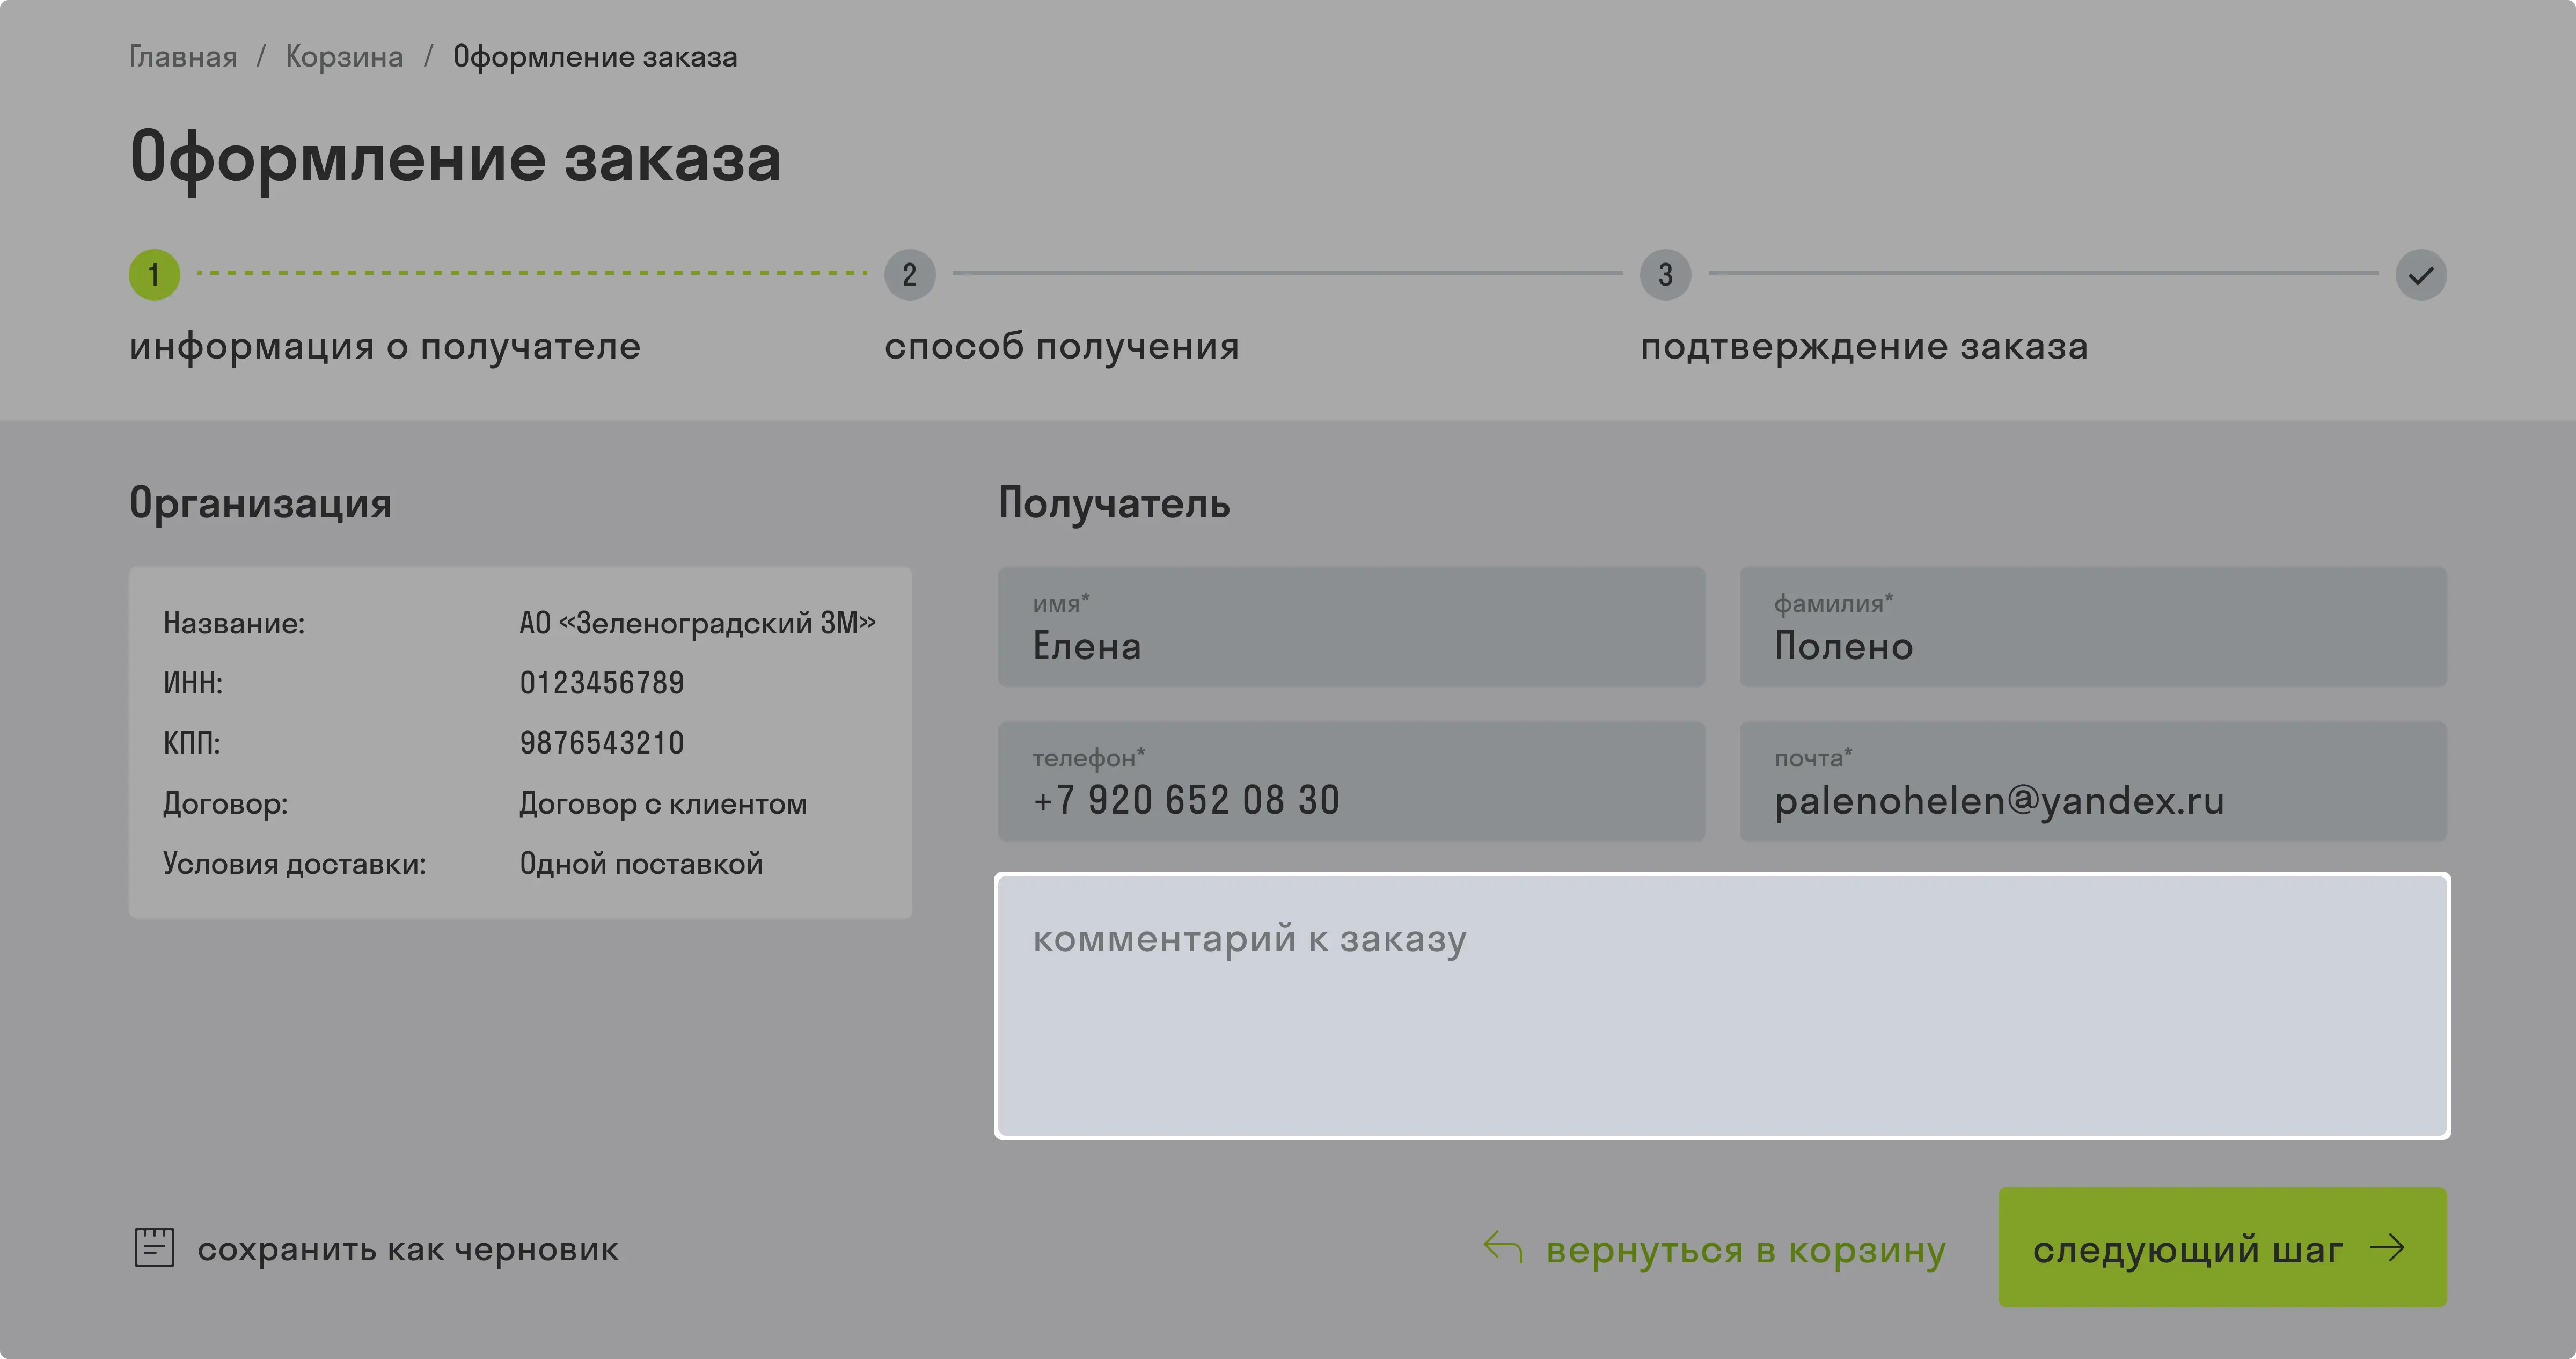Click the 'Получатель' section heading
This screenshot has width=2576, height=1359.
pyautogui.click(x=1114, y=503)
